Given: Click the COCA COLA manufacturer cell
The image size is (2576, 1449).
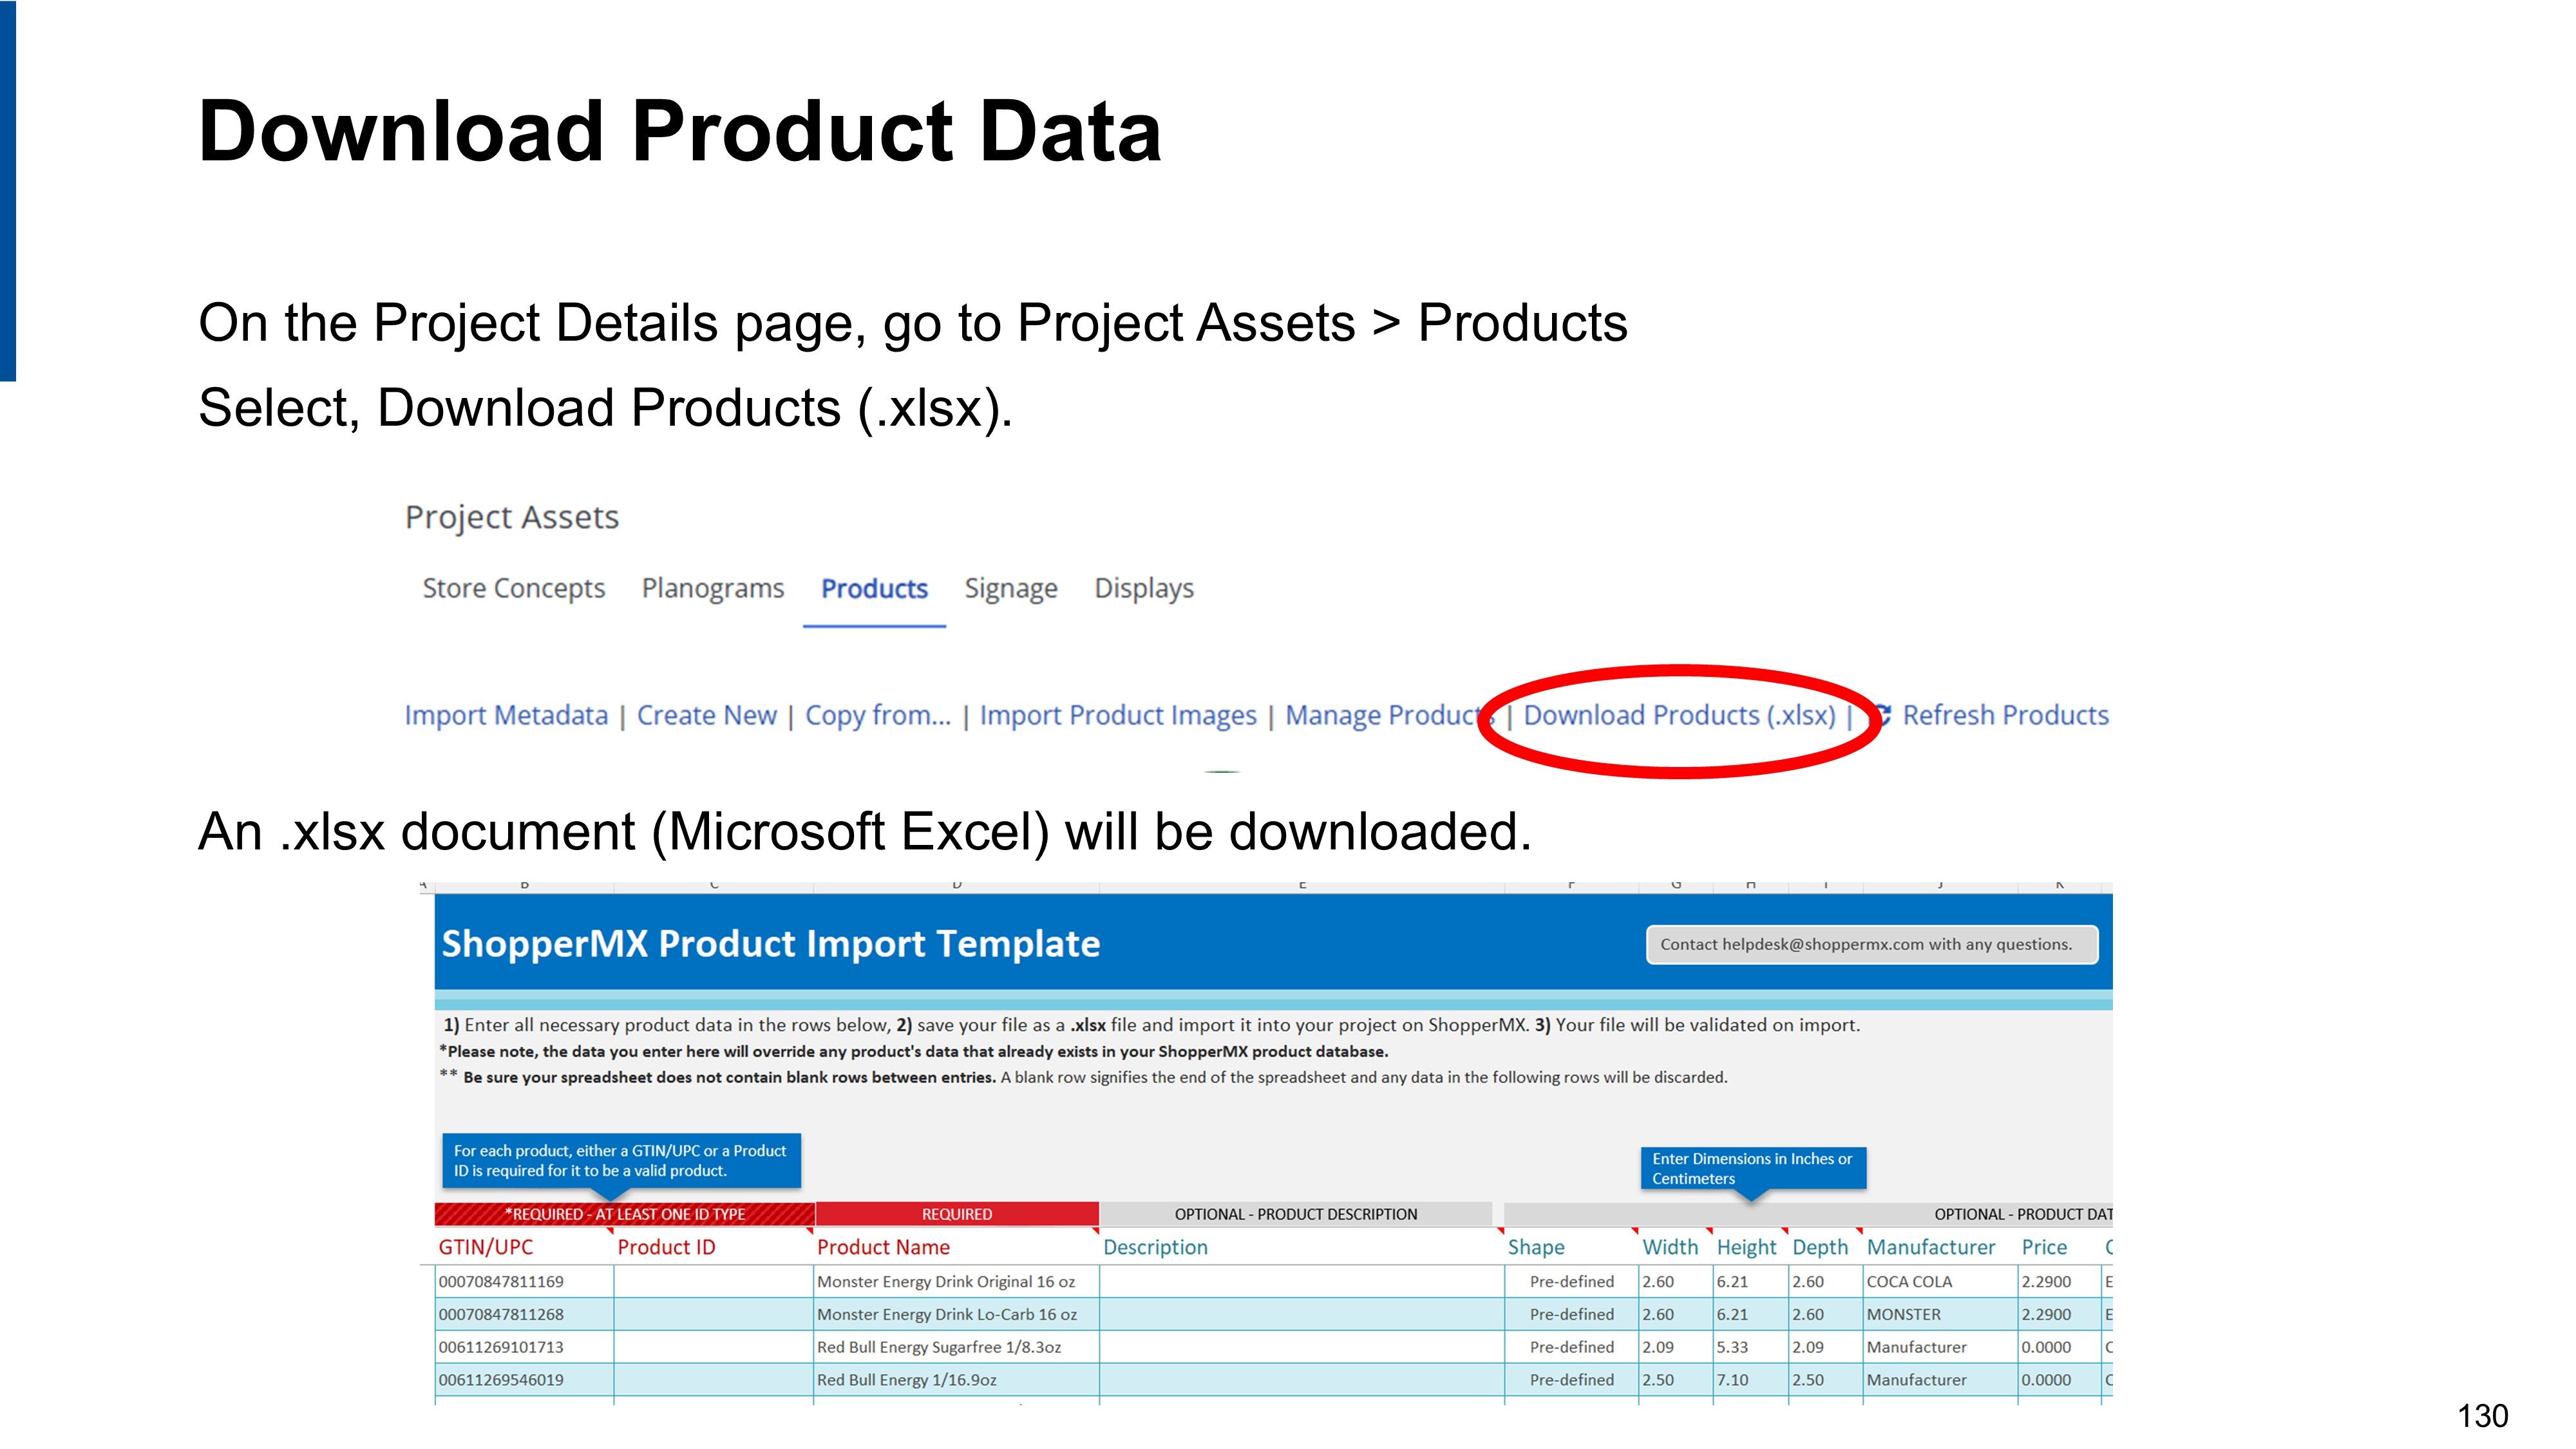Looking at the screenshot, I should tap(1909, 1281).
